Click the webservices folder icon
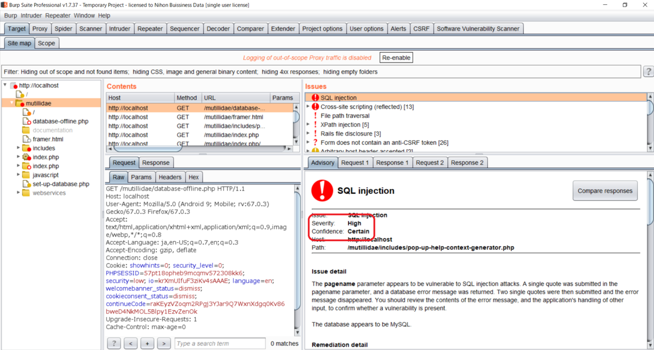Image resolution: width=654 pixels, height=350 pixels. pos(26,193)
